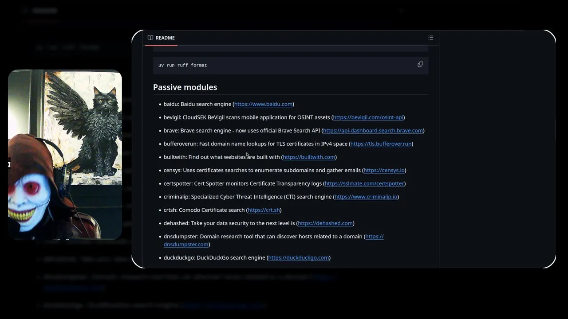Click the dehashed.com link

click(x=325, y=223)
